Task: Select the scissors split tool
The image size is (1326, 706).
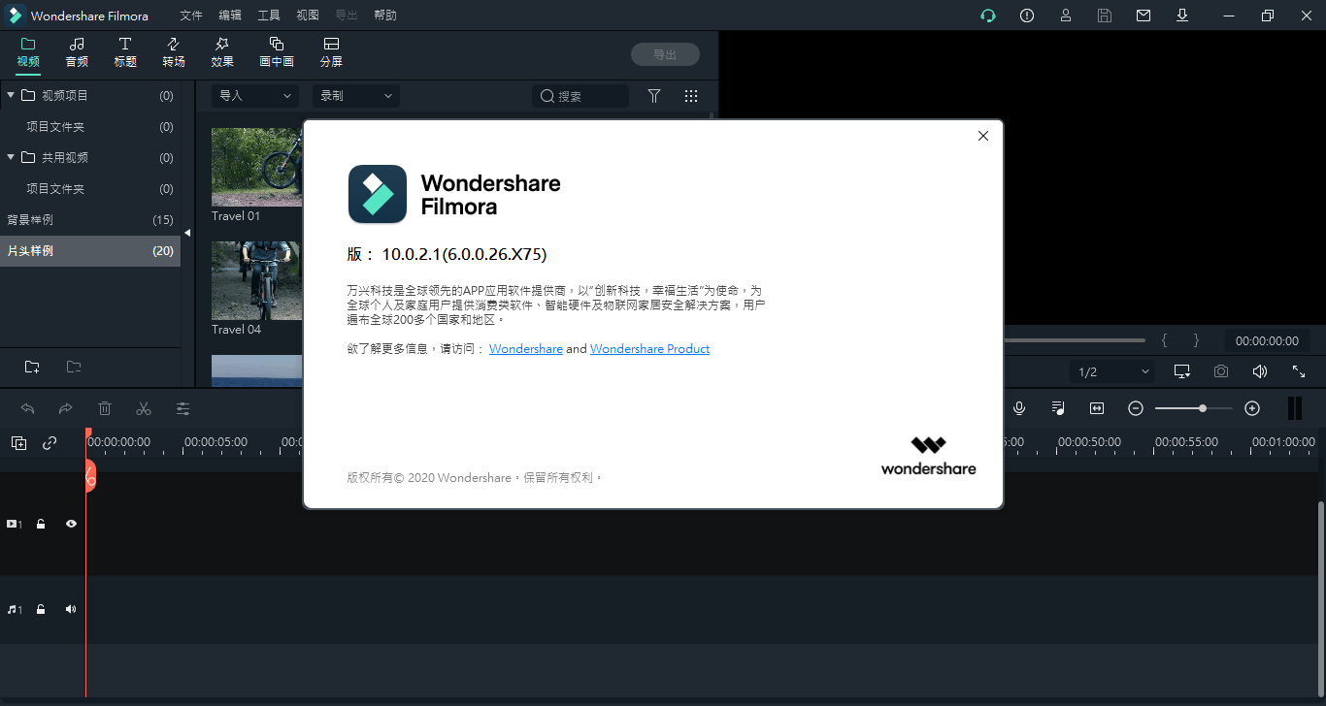Action: pos(144,408)
